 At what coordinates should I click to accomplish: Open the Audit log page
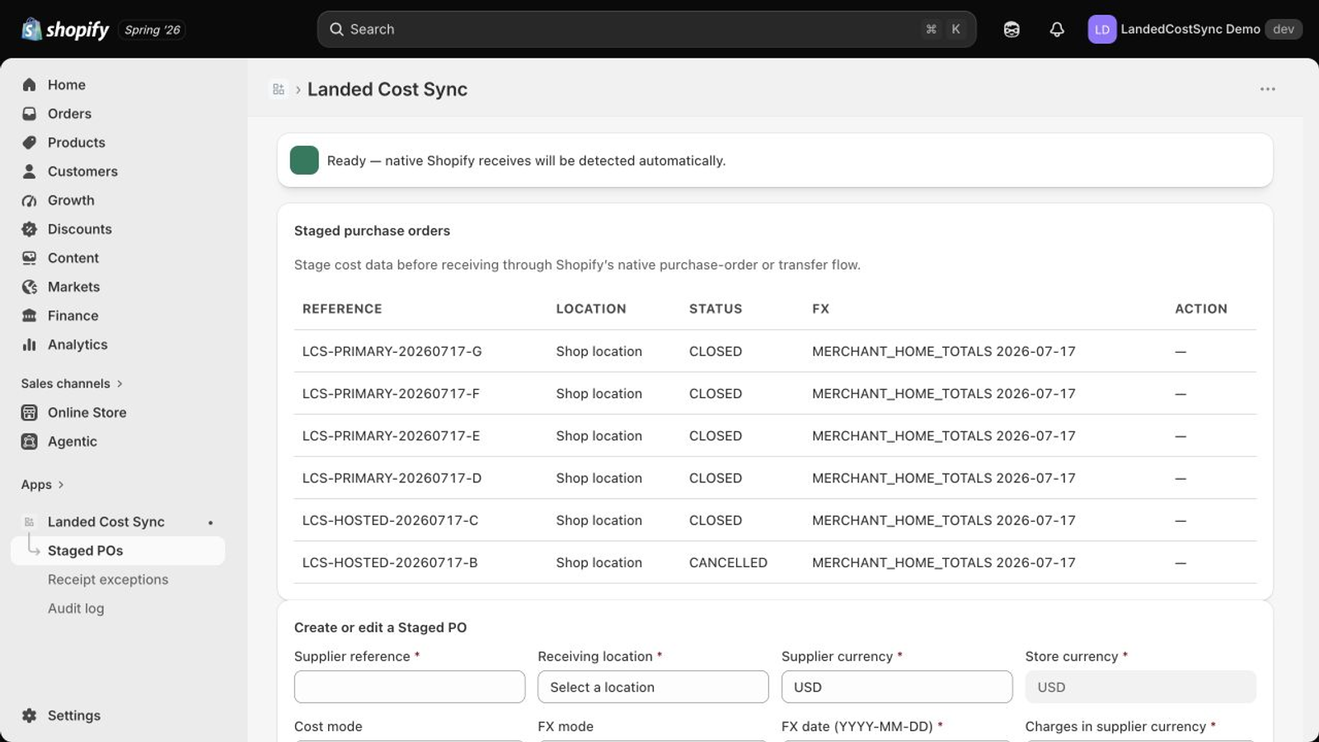click(76, 608)
